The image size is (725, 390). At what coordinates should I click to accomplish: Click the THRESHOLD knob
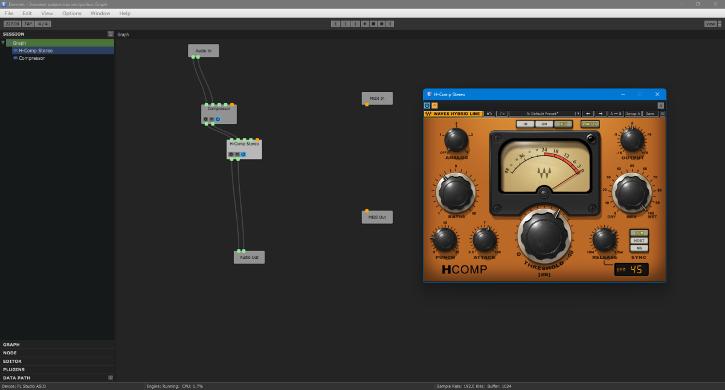tap(544, 236)
